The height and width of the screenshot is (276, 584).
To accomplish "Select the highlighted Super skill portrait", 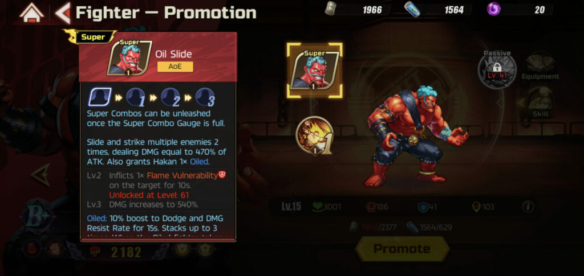I will (314, 70).
